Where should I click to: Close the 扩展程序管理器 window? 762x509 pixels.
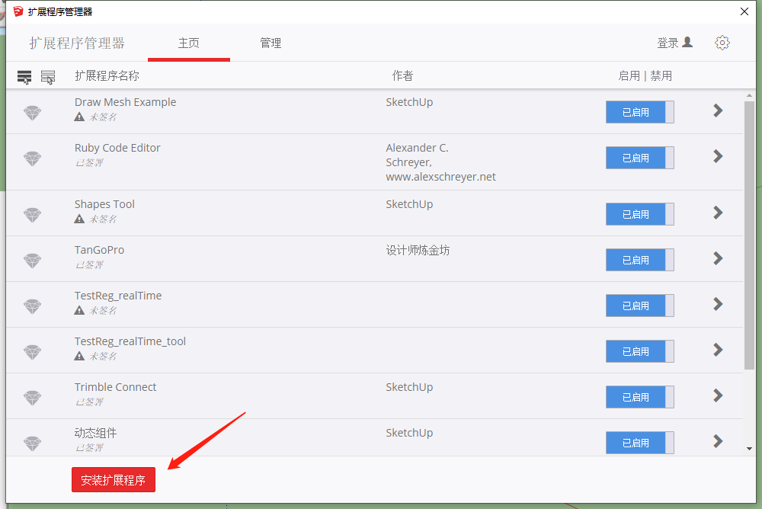coord(744,11)
